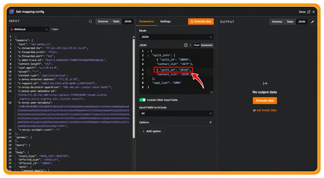Click Execute step button in output panel

pos(265,101)
